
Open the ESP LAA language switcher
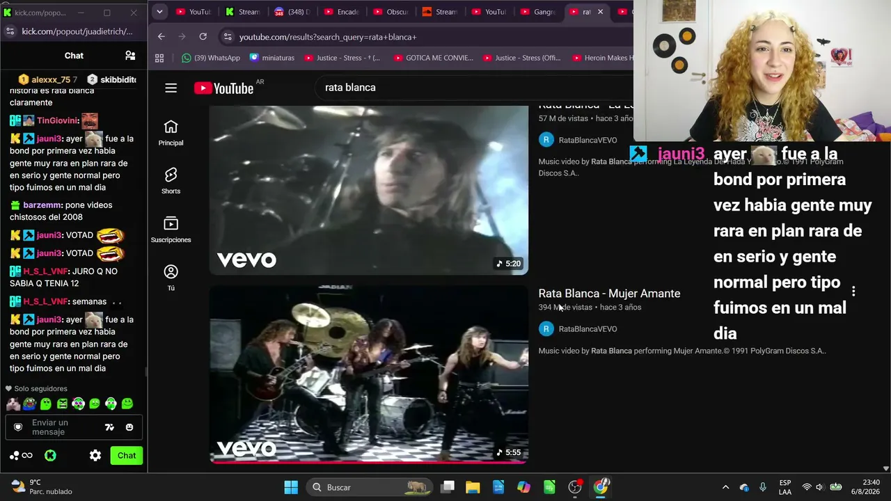tap(785, 487)
